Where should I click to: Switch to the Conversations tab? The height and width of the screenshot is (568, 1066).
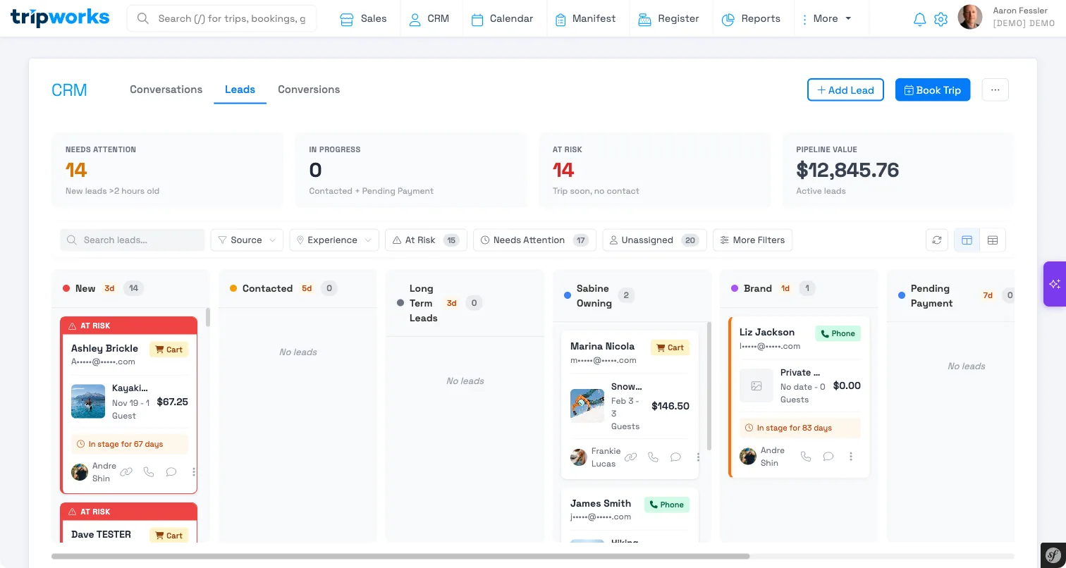166,89
